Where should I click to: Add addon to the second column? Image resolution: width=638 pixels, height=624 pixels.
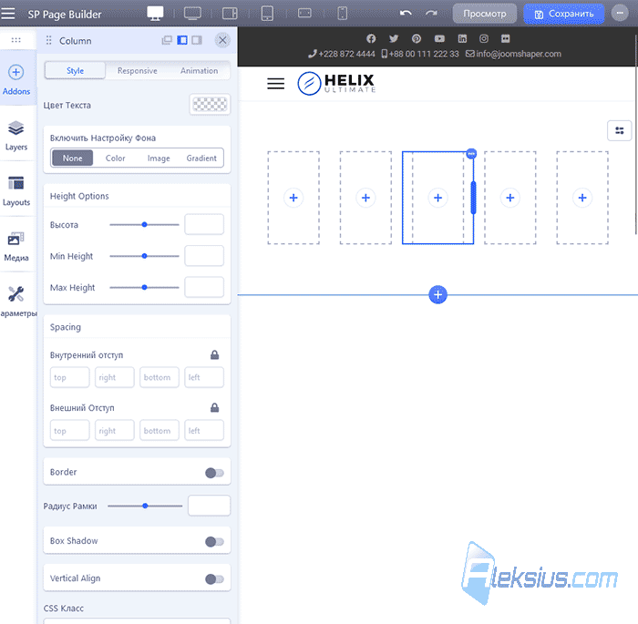coord(365,198)
